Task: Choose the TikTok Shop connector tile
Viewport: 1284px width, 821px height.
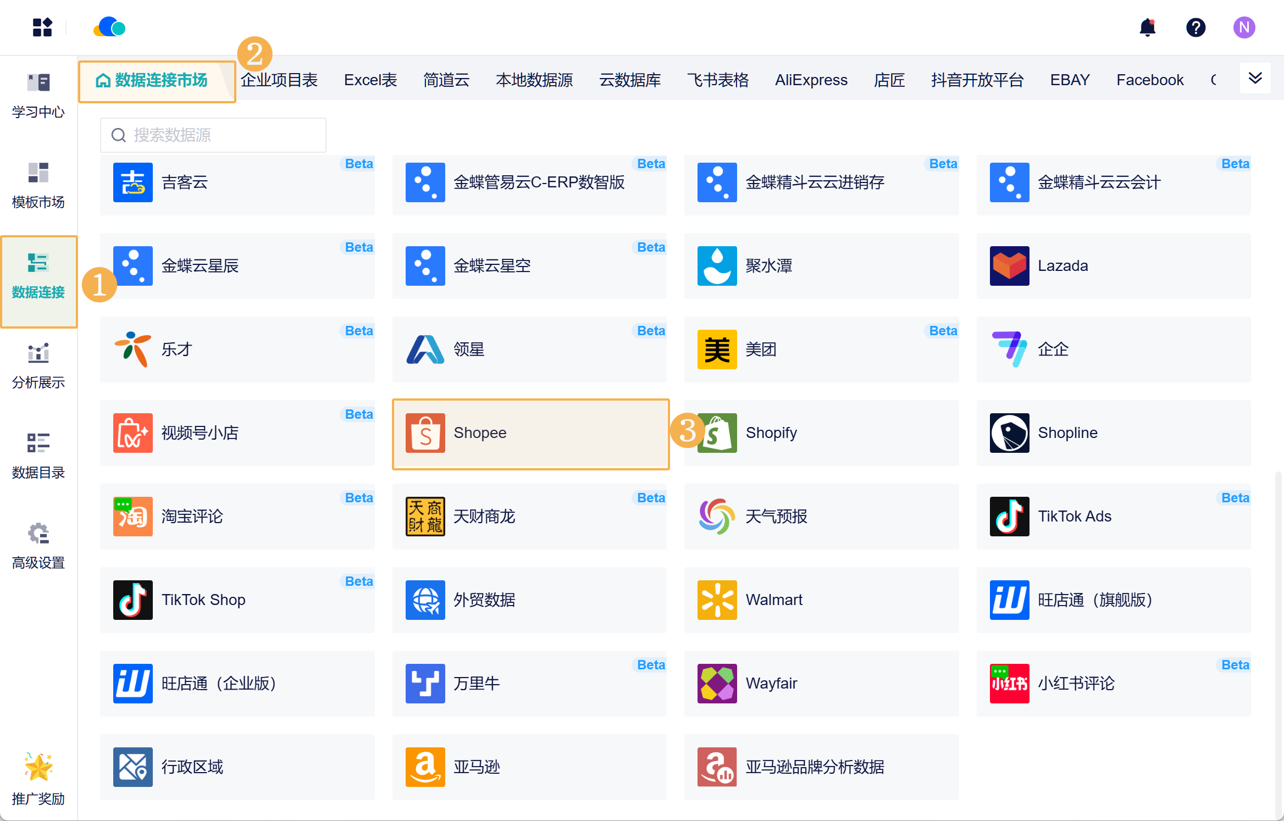Action: [x=237, y=600]
